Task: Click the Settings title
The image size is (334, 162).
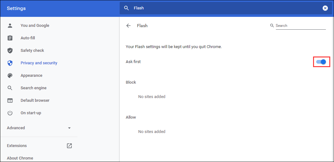Action: click(x=16, y=8)
